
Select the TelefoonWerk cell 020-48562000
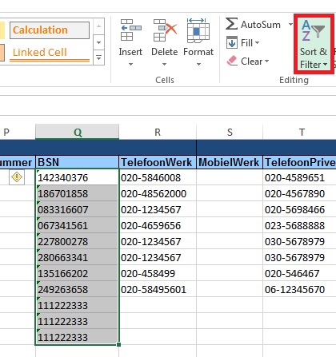[x=158, y=193]
